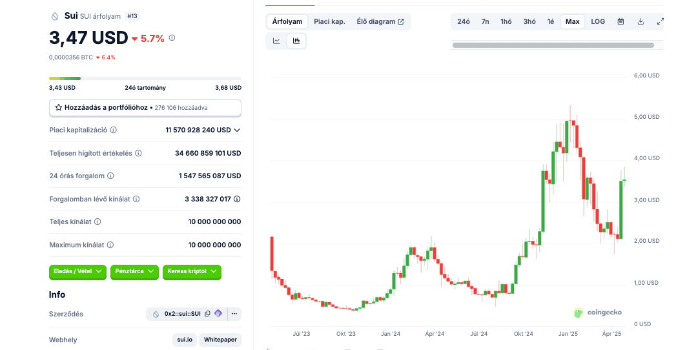687x350 pixels.
Task: Toggle LOG scale on chart
Action: click(x=598, y=21)
